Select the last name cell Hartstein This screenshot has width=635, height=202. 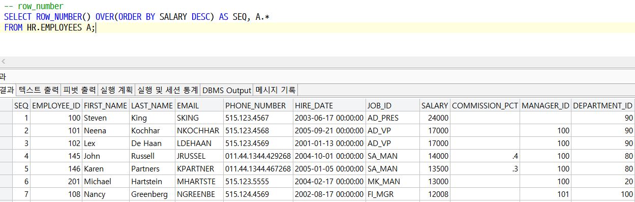tap(152, 181)
